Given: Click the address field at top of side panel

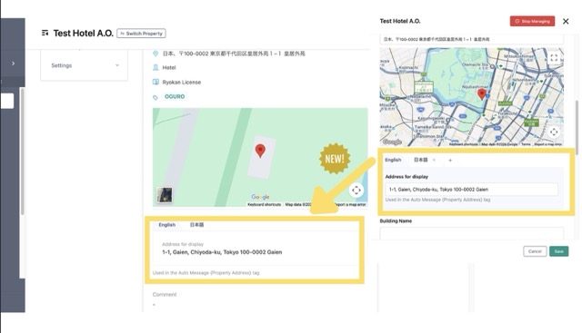Looking at the screenshot, I should pos(471,39).
